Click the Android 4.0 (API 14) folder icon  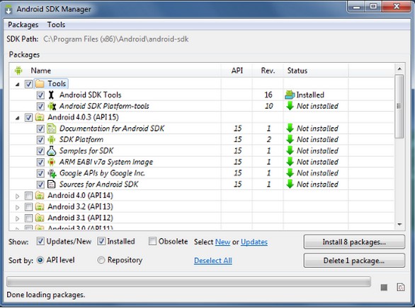pos(40,196)
